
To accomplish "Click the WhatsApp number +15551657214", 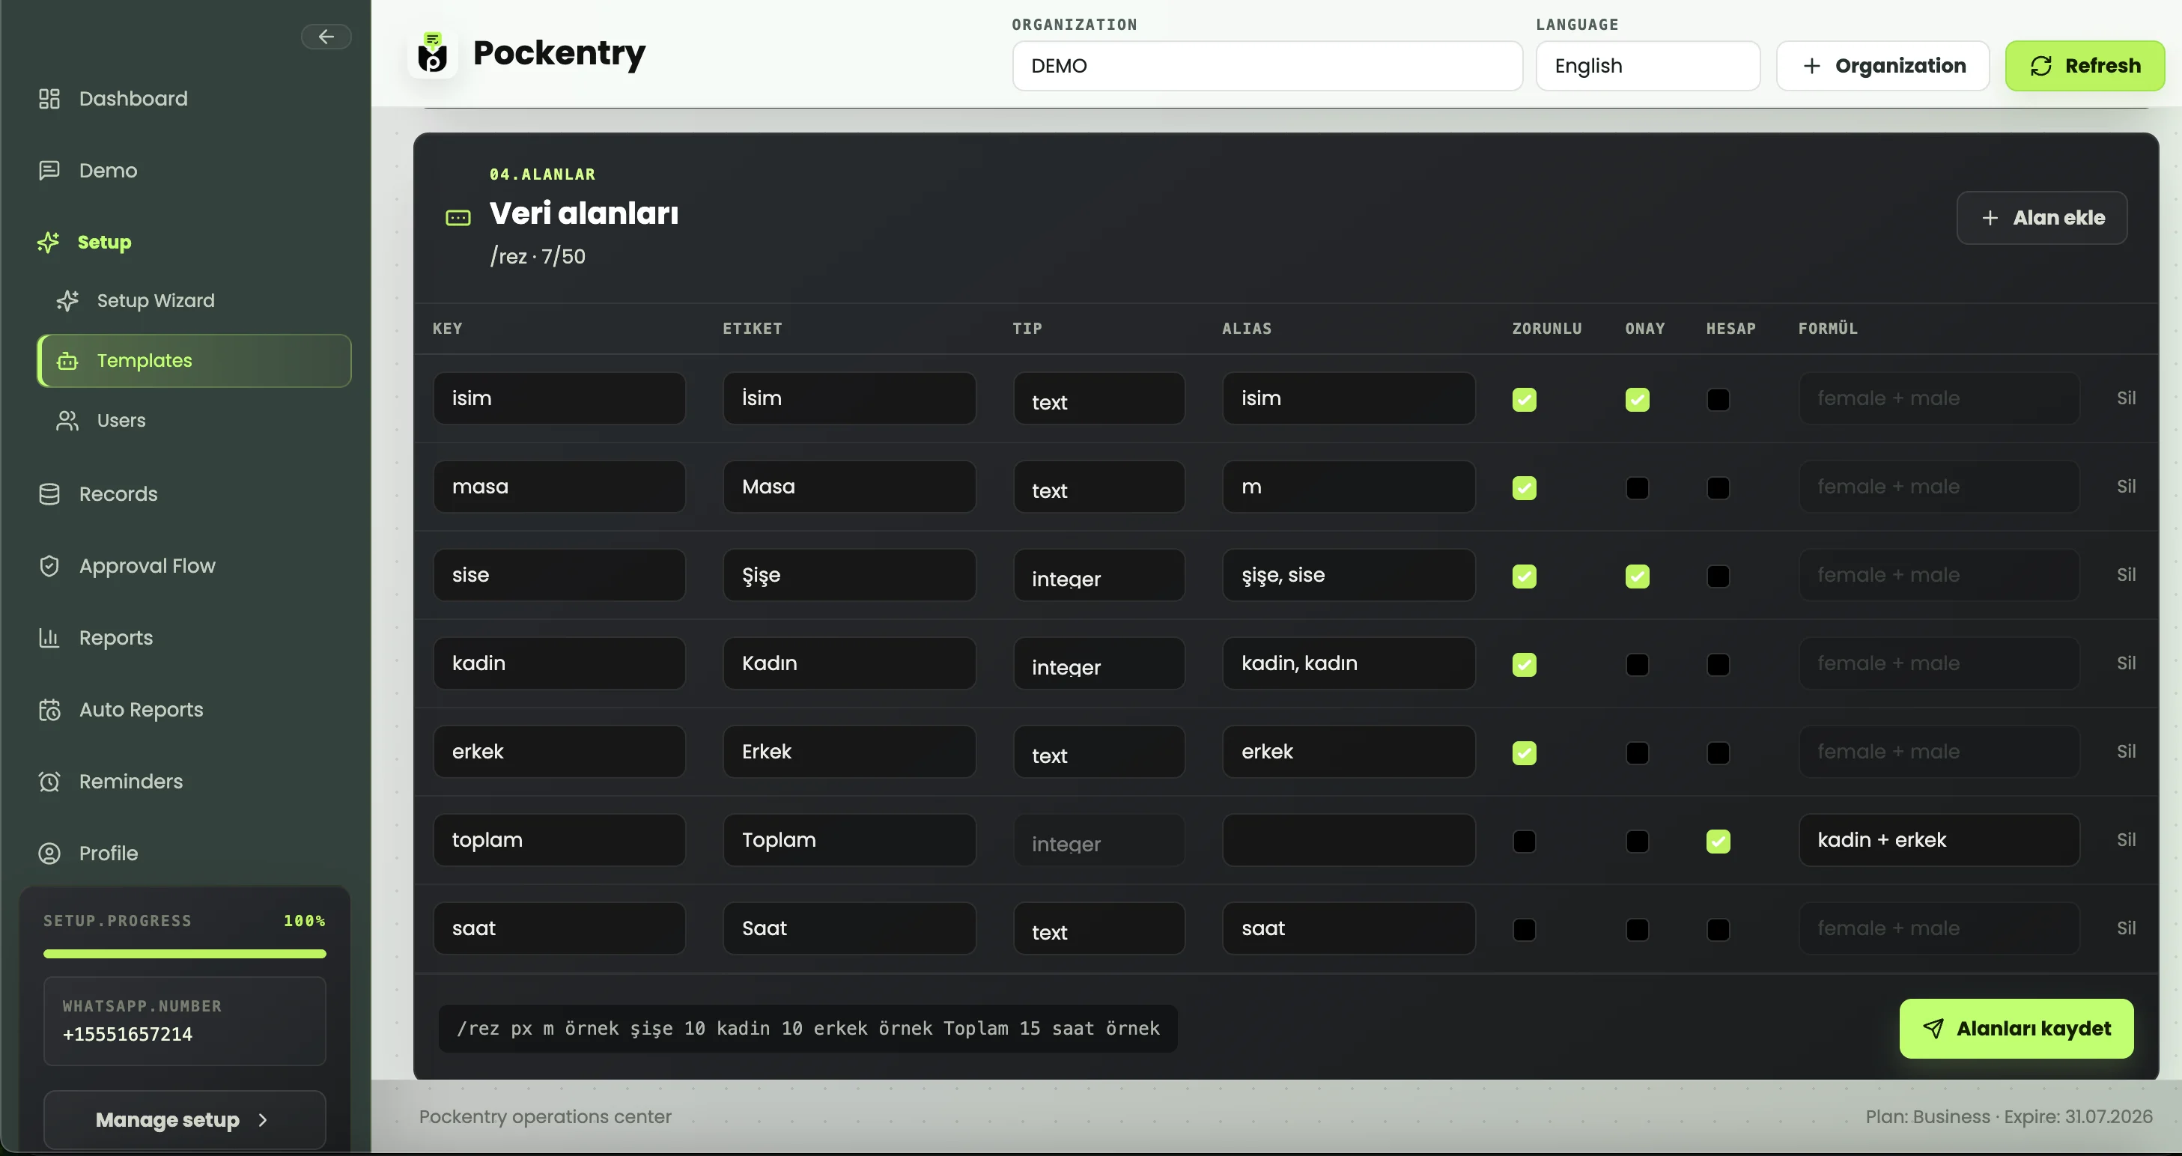I will [127, 1034].
